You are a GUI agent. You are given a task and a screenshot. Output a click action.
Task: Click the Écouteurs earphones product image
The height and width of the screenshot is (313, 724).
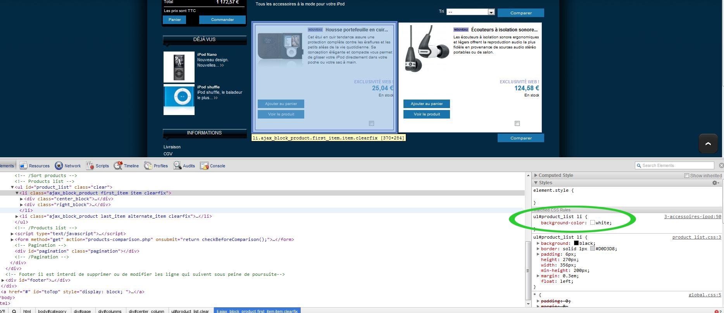click(x=427, y=48)
